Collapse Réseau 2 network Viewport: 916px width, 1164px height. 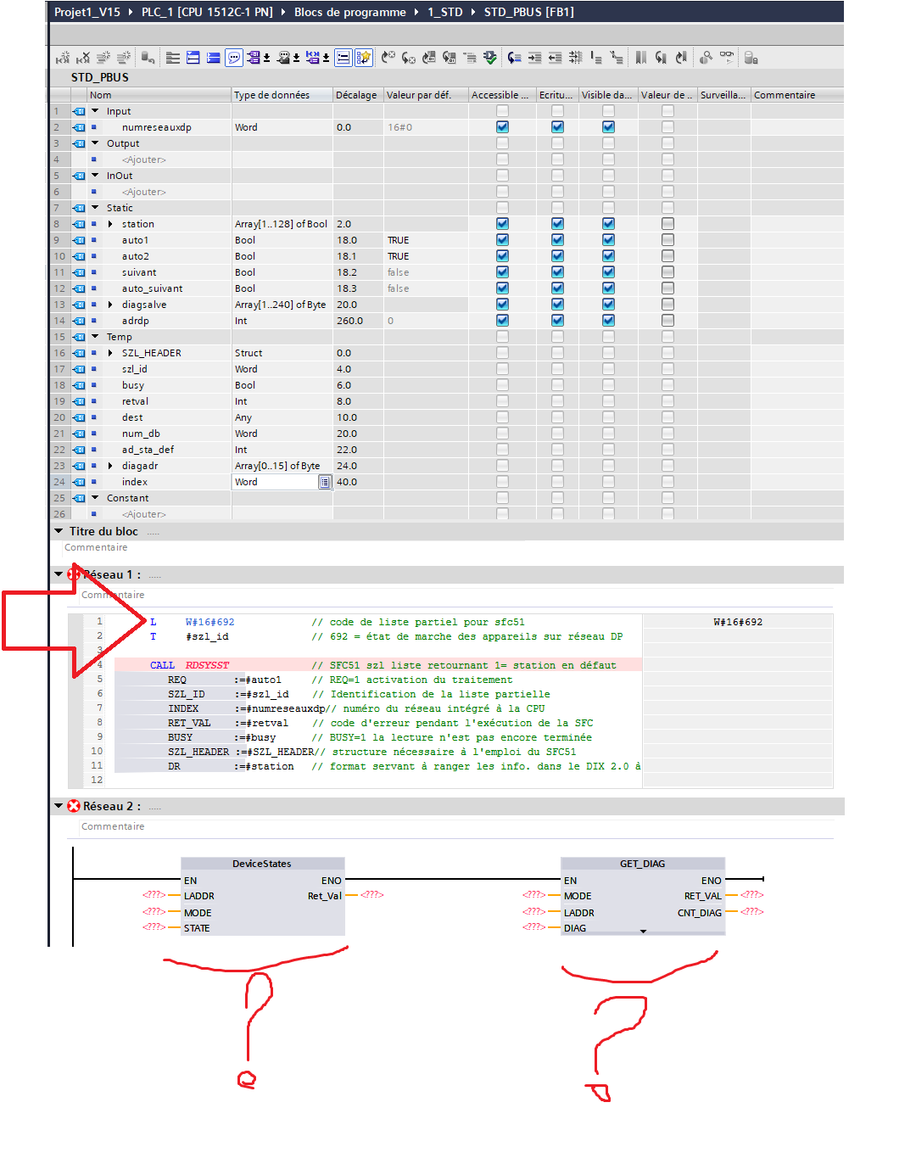[59, 806]
